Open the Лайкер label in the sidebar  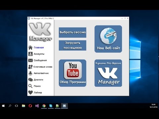click(38, 93)
